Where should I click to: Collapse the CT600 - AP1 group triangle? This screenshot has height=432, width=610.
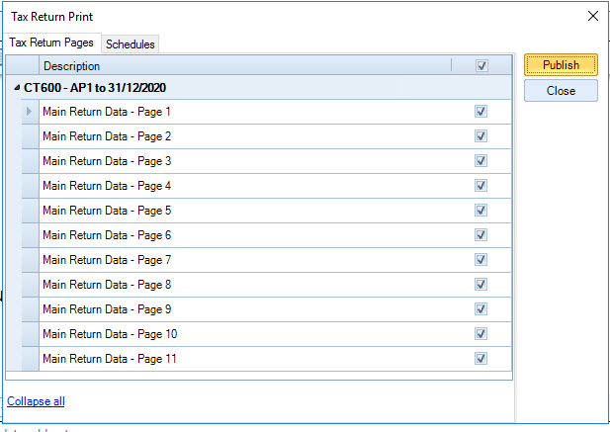17,88
